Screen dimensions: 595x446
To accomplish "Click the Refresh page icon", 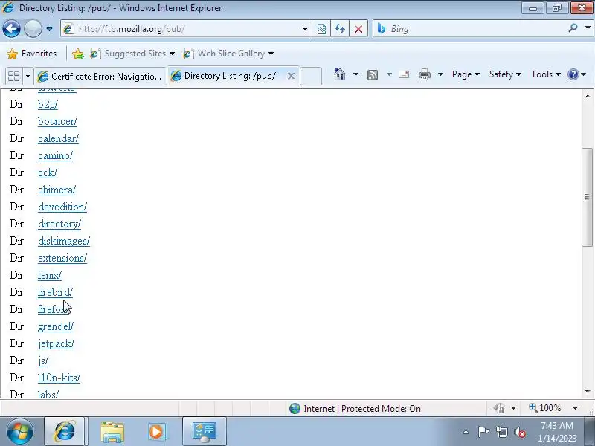I will 340,29.
